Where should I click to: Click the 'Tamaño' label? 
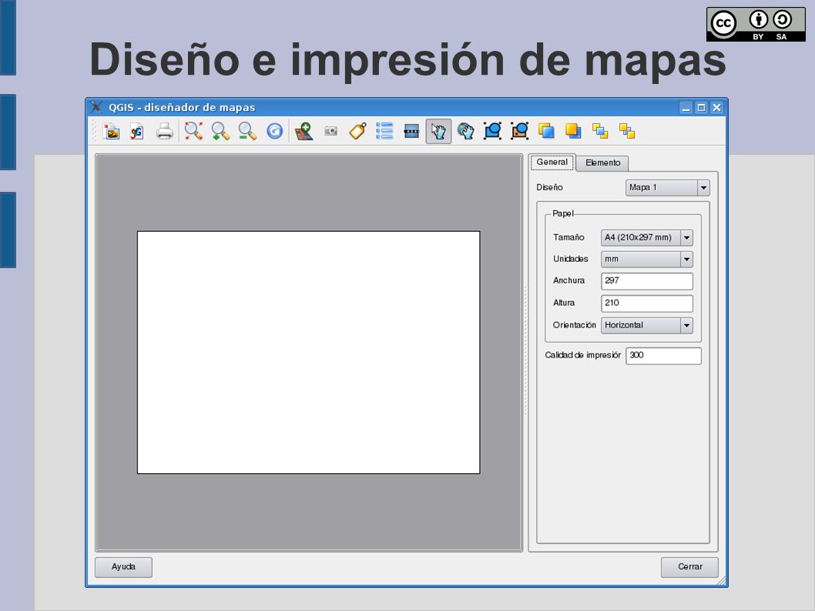568,237
